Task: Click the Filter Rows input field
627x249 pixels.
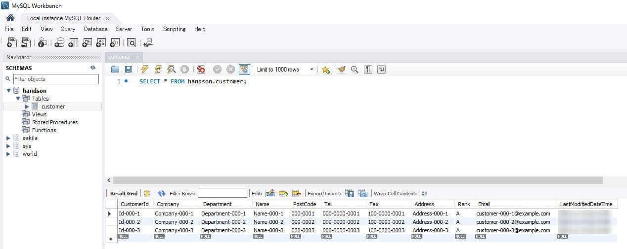Action: click(x=223, y=193)
